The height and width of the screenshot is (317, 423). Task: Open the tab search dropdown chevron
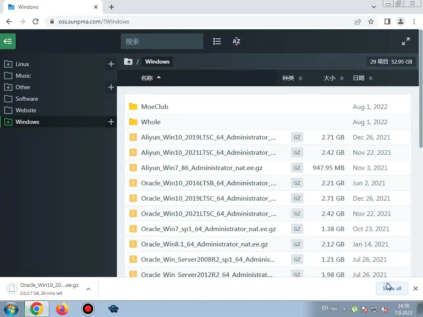click(x=373, y=7)
